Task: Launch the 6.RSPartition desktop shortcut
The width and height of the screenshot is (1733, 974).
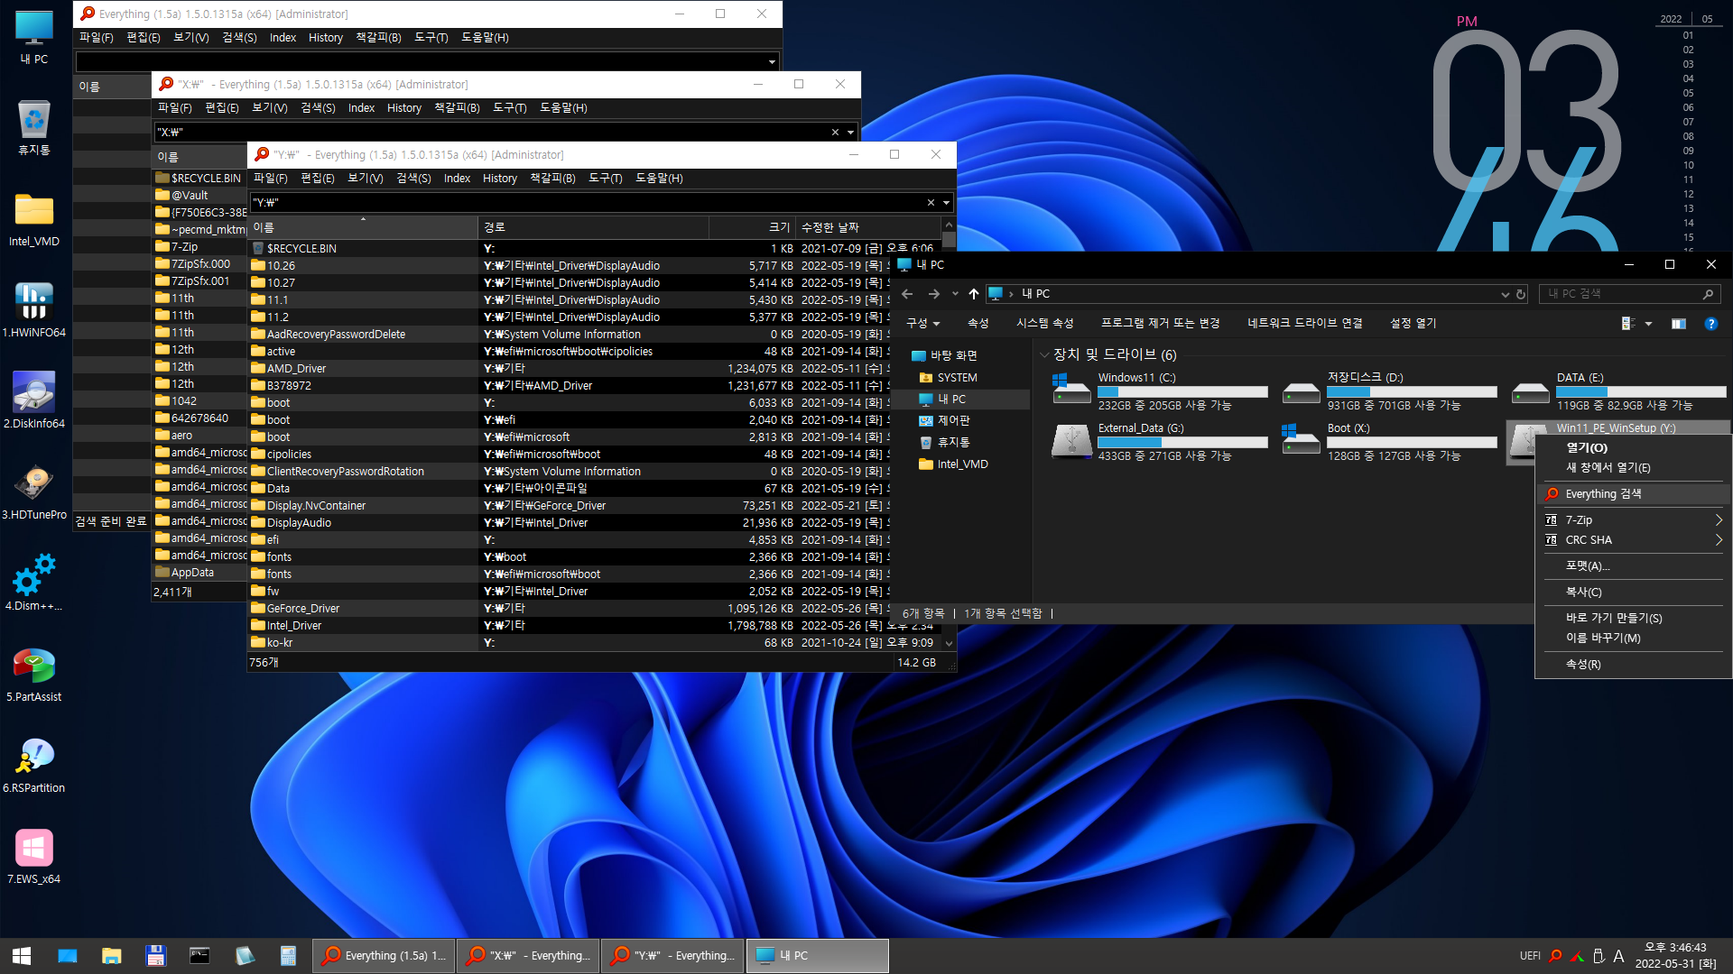Action: point(34,766)
